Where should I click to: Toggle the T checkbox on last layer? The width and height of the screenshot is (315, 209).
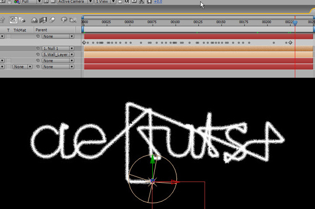tap(8, 67)
